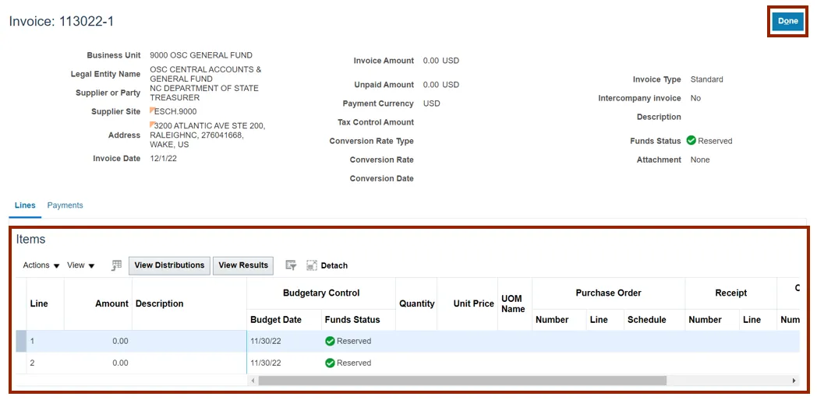The width and height of the screenshot is (817, 400).
Task: Expand the View dropdown menu
Action: pos(80,265)
